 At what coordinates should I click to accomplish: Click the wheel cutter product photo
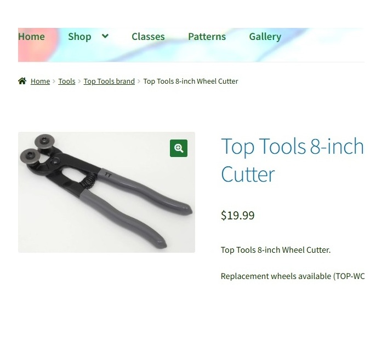pos(106,192)
